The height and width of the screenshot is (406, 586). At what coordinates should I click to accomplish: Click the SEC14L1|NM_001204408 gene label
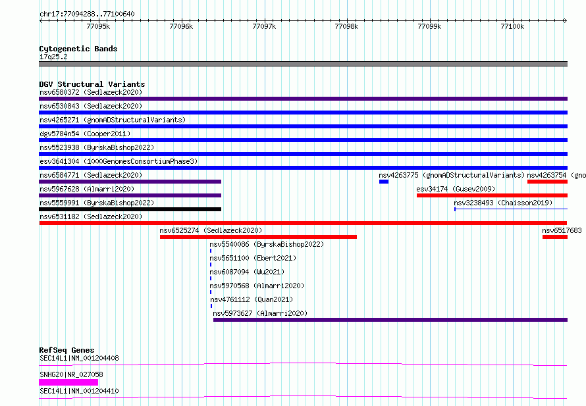click(79, 358)
